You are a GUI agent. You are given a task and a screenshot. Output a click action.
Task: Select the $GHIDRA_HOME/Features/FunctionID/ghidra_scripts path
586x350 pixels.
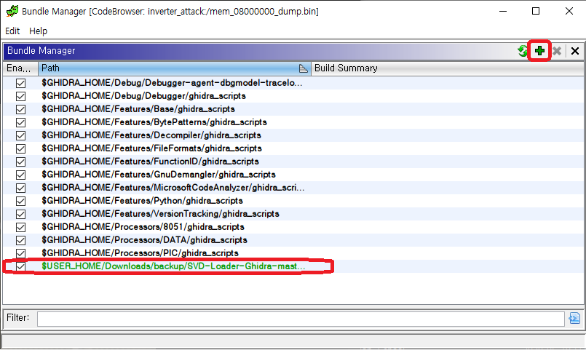coord(150,162)
